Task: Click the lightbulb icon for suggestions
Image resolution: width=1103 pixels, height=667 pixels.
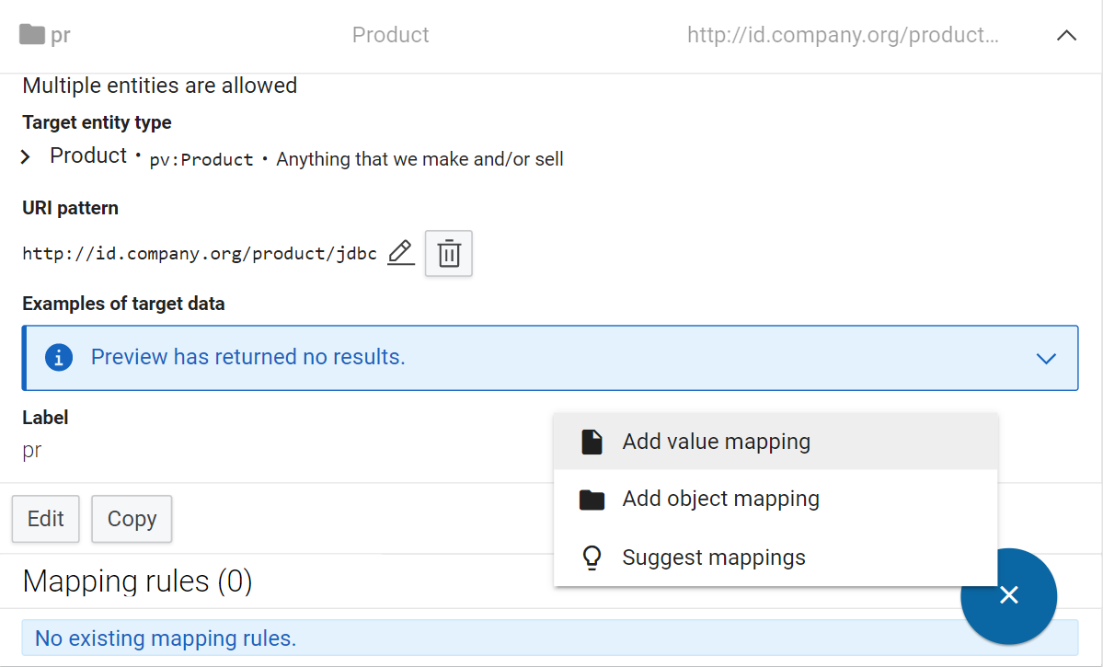Action: click(592, 558)
